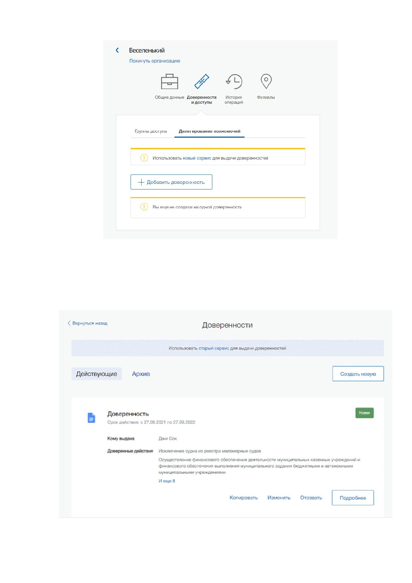The height and width of the screenshot is (583, 412).
Task: Click Изменить on the Доверенность card
Action: [x=279, y=498]
